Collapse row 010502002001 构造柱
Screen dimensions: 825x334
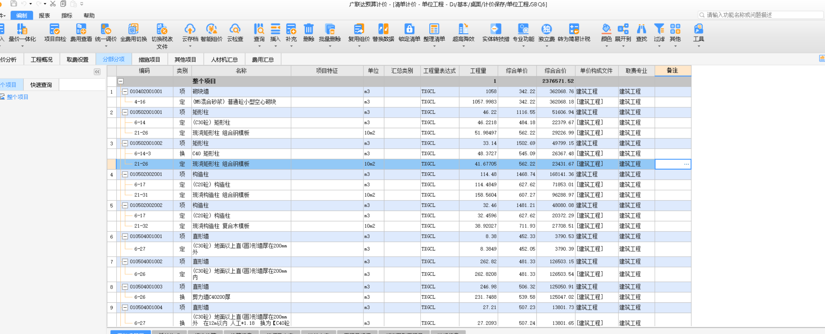[125, 174]
